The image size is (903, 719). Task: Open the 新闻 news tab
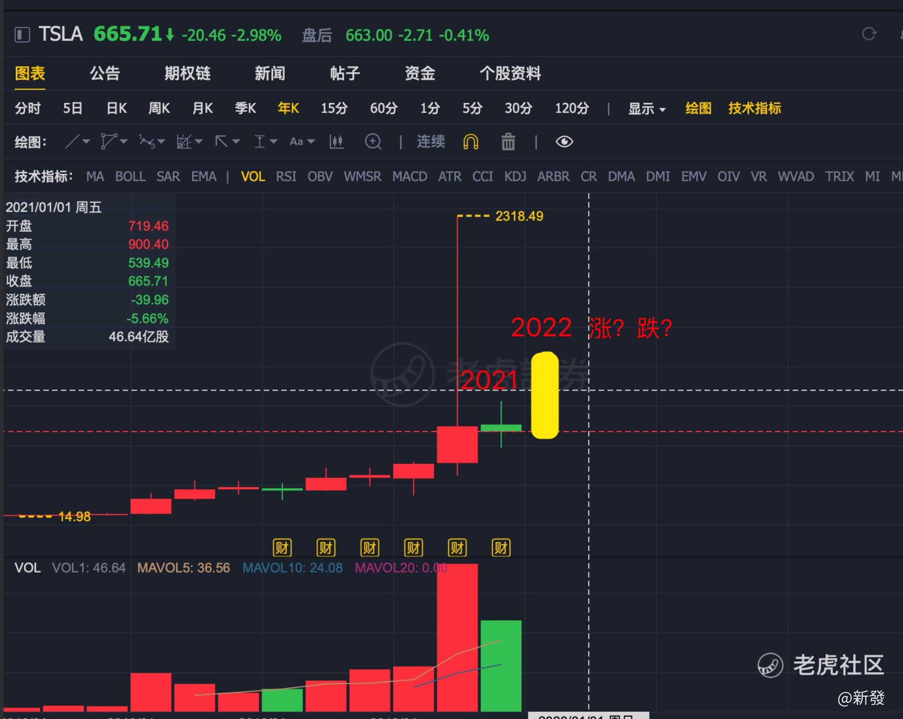point(270,73)
